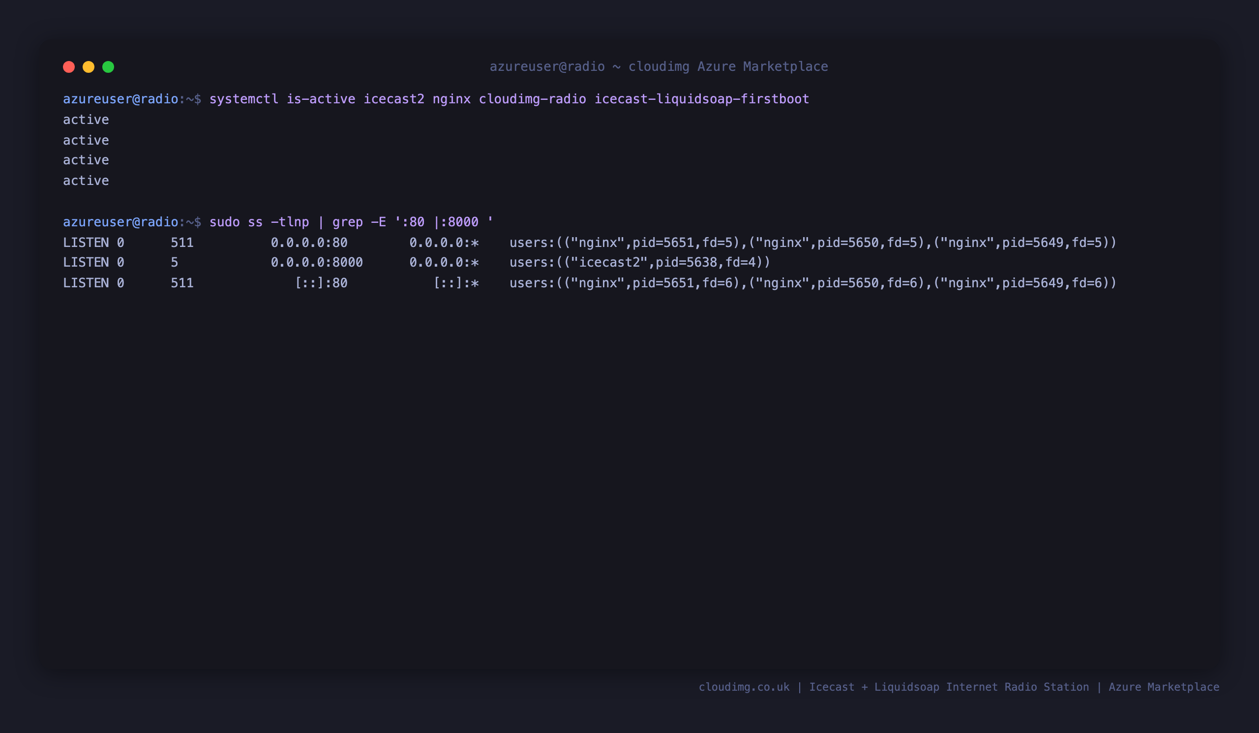
Task: Click the red close window dot
Action: 69,67
